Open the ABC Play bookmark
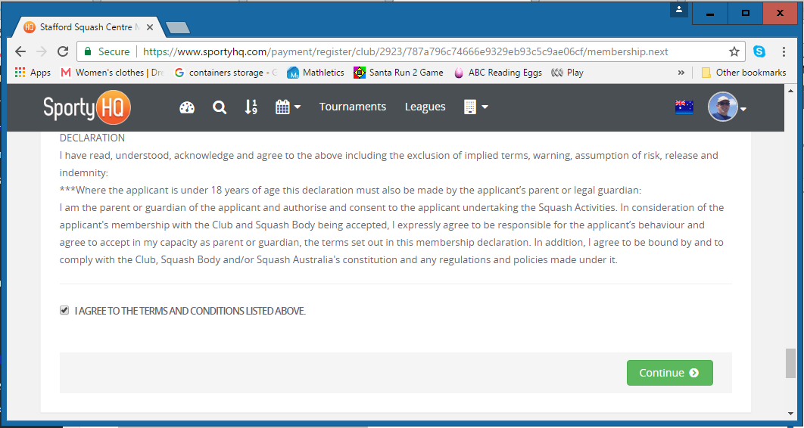804x428 pixels. (568, 73)
